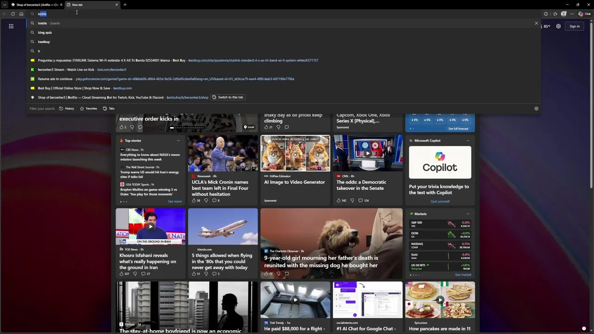Select the botrix Search suggestion
The height and width of the screenshot is (334, 594).
click(x=283, y=23)
